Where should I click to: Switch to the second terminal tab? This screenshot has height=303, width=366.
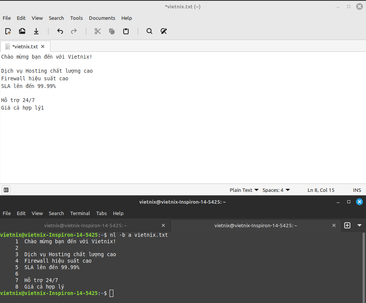pos(256,225)
